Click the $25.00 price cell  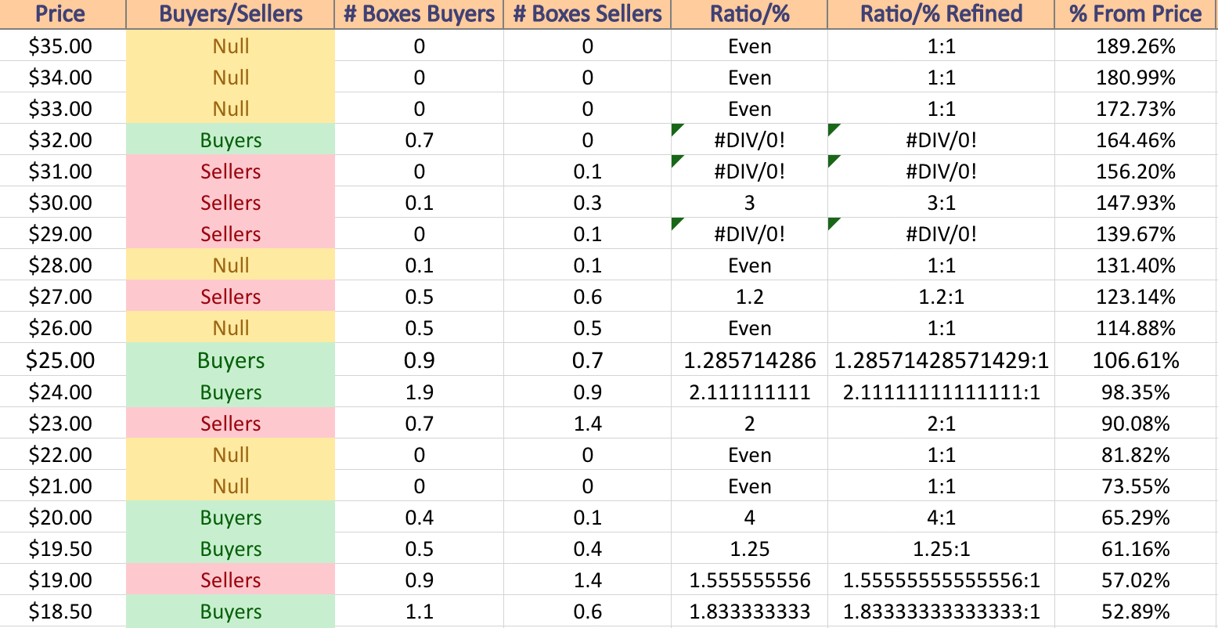pos(63,360)
